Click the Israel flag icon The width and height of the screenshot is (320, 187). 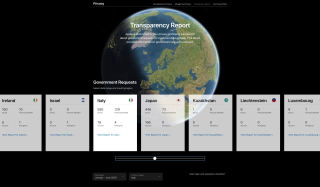(x=83, y=100)
